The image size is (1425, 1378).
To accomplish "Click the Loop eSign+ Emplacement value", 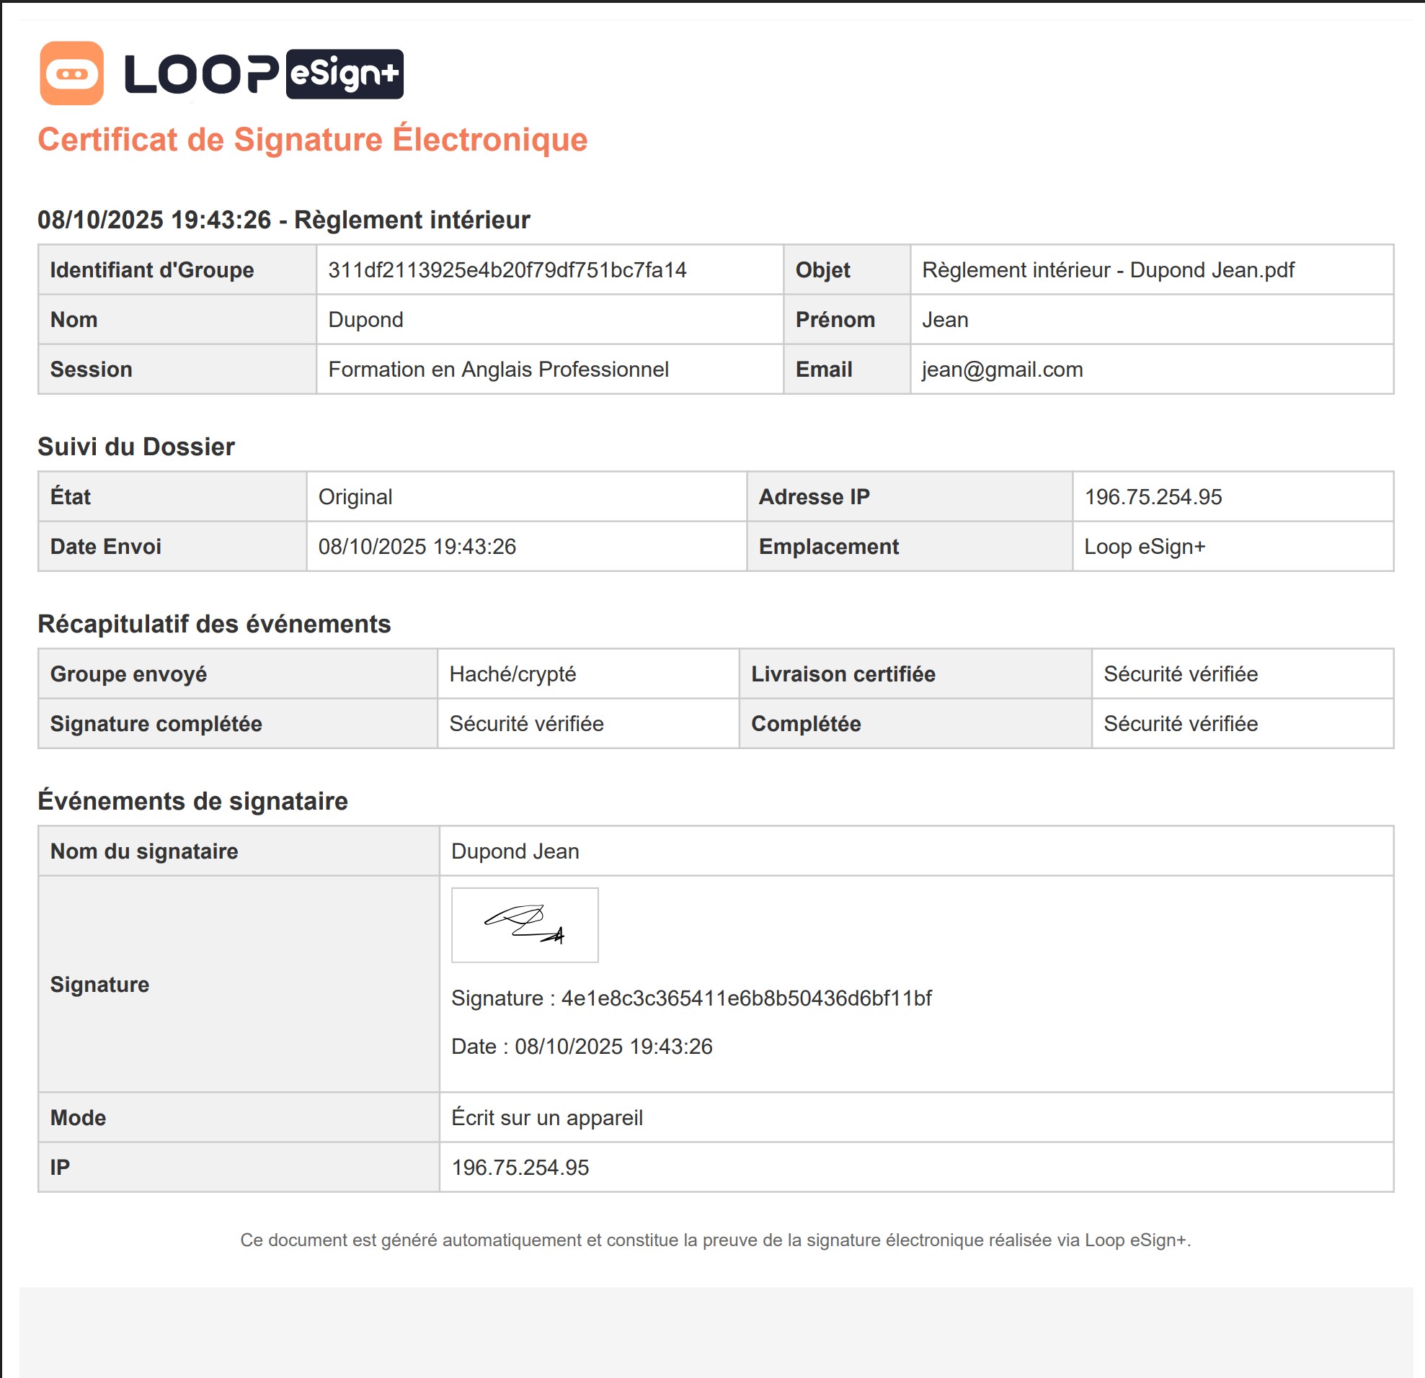I will (1145, 546).
